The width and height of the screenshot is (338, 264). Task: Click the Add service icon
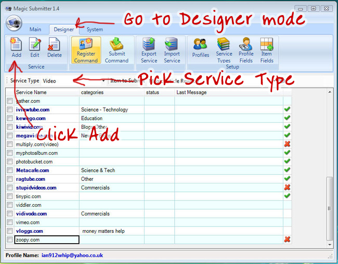coord(16,47)
